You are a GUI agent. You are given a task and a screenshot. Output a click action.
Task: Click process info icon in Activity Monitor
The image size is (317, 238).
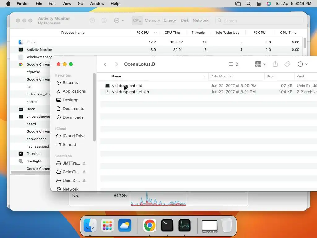(x=104, y=20)
